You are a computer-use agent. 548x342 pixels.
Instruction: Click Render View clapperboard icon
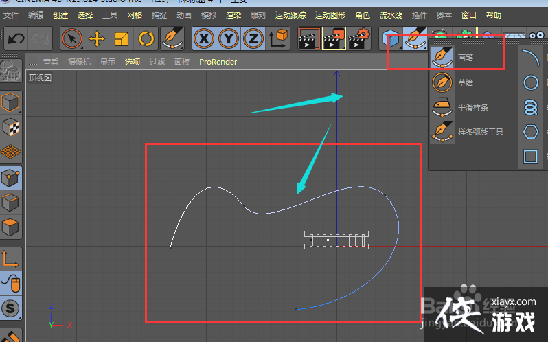tap(309, 38)
